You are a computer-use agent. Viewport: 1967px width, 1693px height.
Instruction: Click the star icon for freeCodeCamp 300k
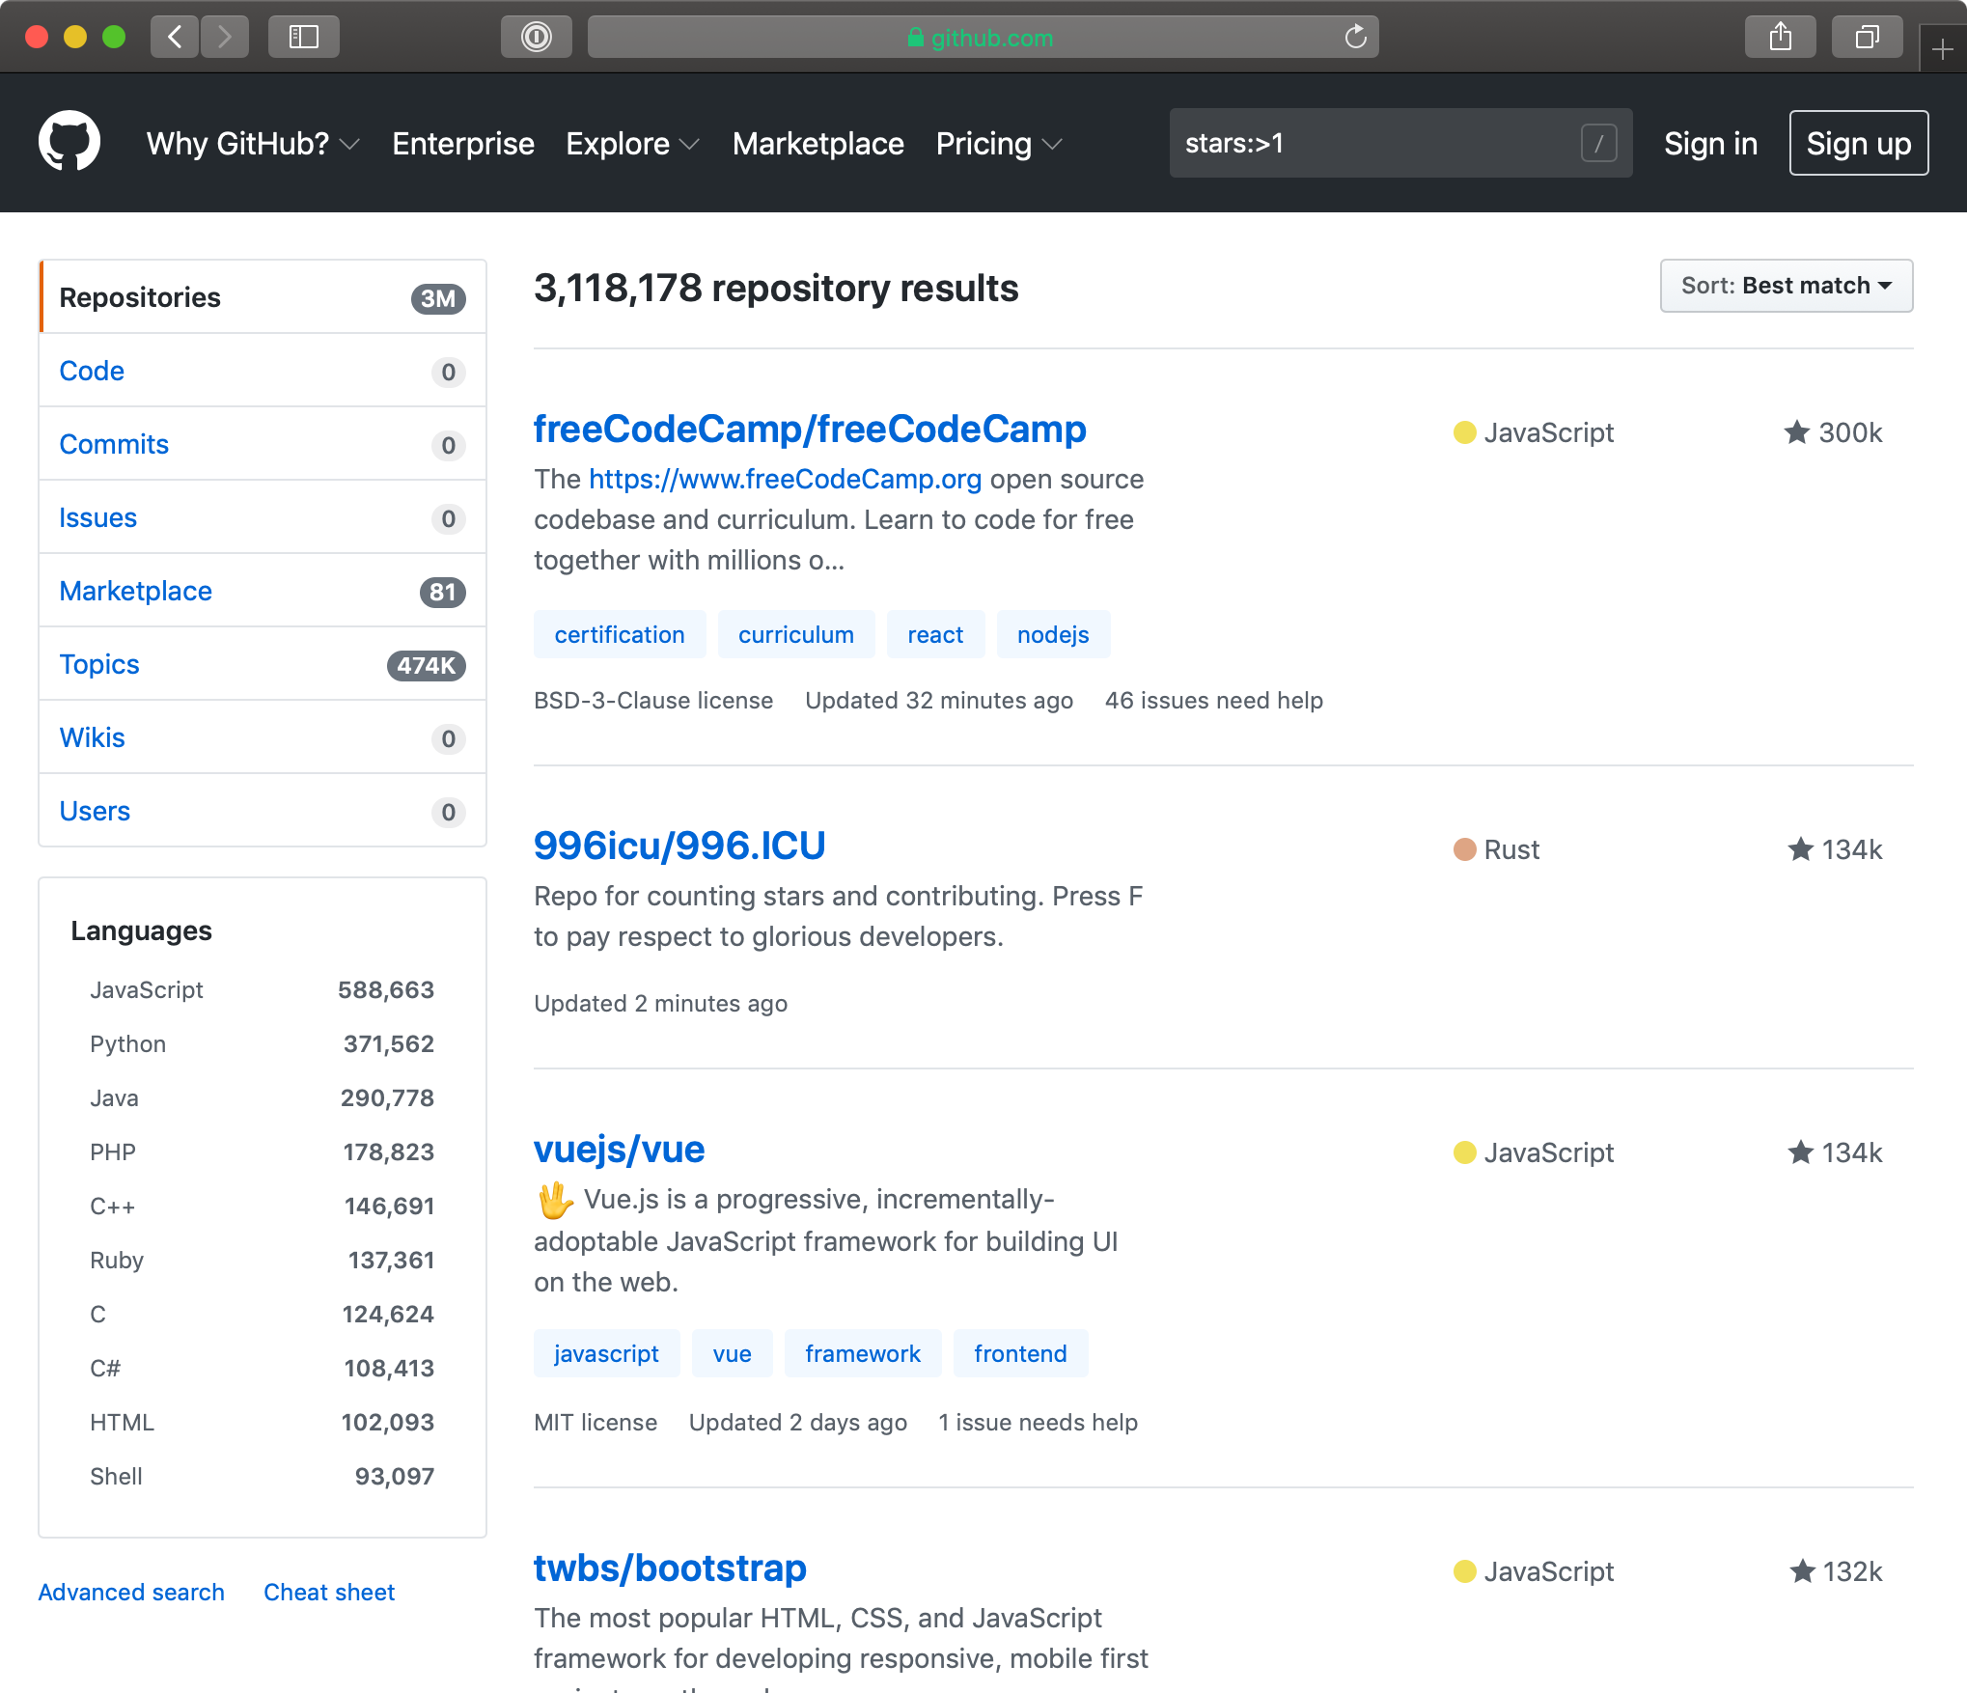1796,431
